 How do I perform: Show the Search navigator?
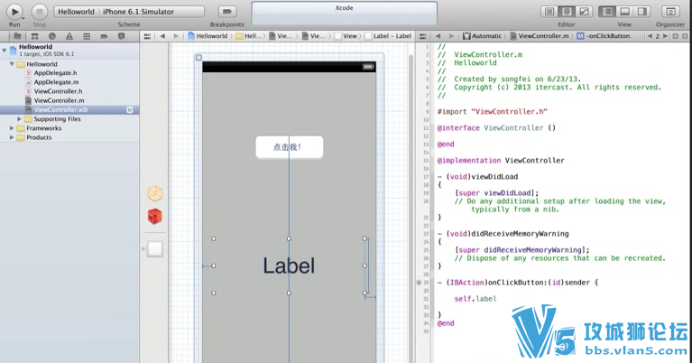point(52,36)
